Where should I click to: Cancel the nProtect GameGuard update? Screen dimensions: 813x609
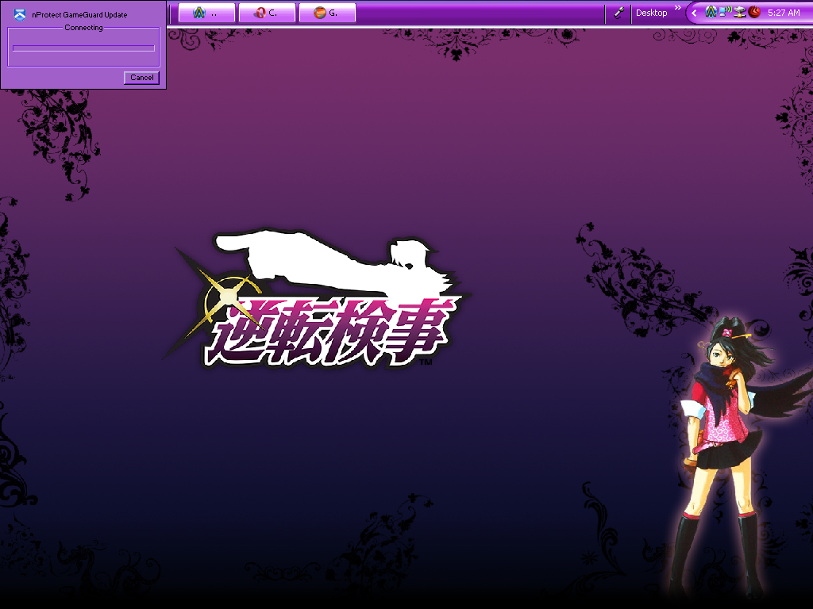click(x=141, y=78)
